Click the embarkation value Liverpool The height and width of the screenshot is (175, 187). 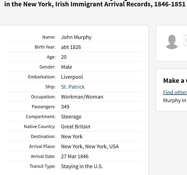pos(72,77)
